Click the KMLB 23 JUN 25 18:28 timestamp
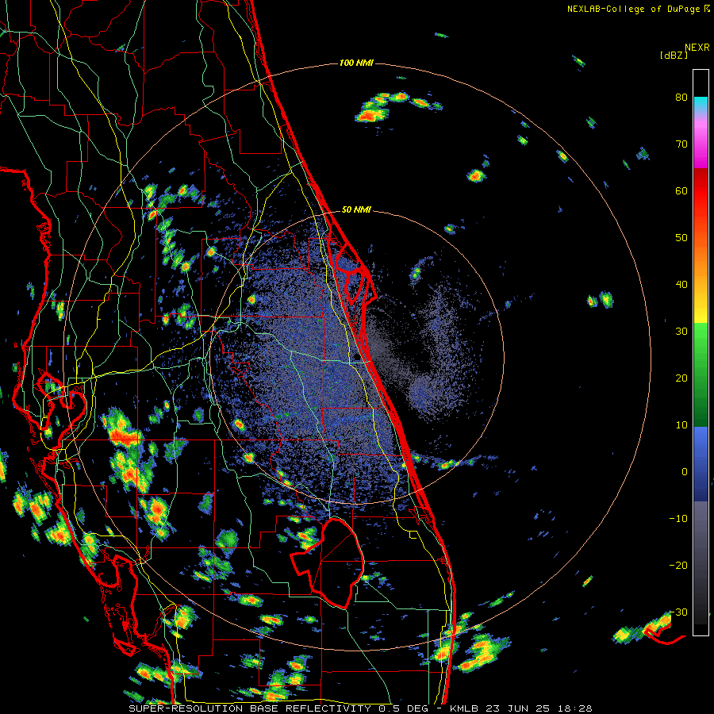The image size is (714, 714). pyautogui.click(x=521, y=708)
